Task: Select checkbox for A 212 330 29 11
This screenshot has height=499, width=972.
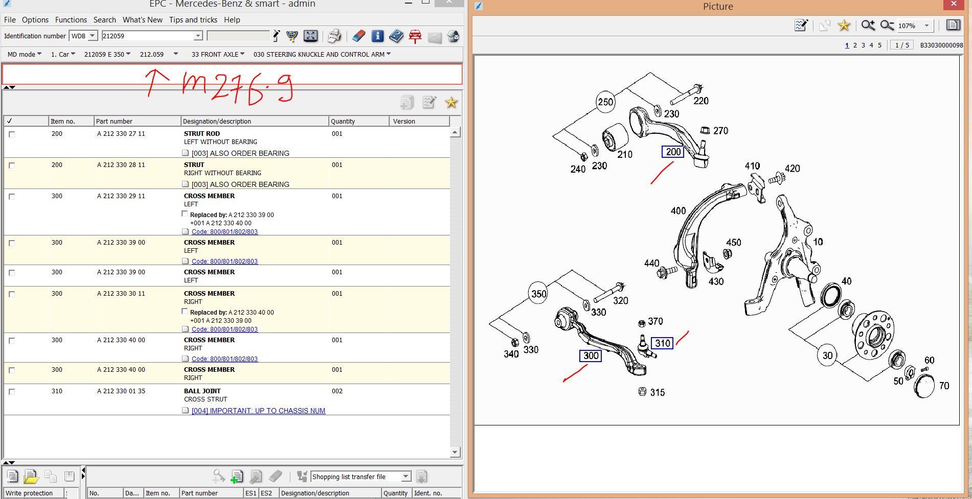Action: [12, 197]
